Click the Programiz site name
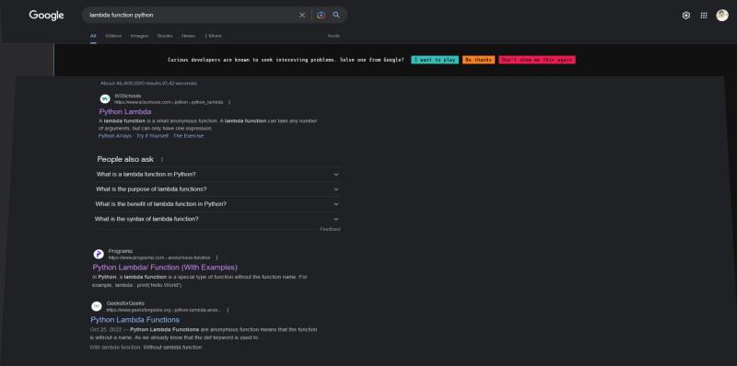Image resolution: width=737 pixels, height=366 pixels. click(x=121, y=251)
